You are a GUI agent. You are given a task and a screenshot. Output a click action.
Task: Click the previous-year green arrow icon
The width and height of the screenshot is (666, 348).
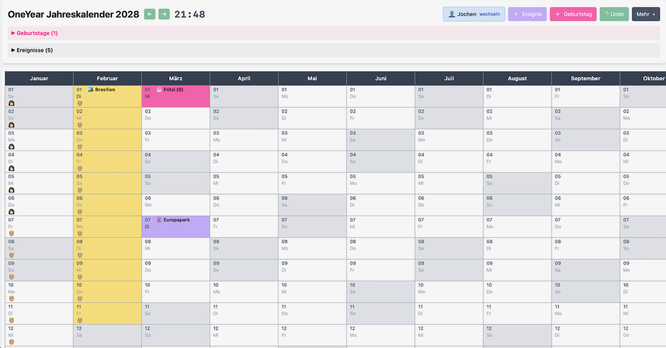(x=149, y=14)
